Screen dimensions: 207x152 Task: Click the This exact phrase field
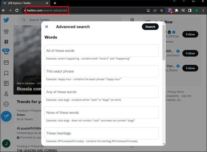coord(101,71)
